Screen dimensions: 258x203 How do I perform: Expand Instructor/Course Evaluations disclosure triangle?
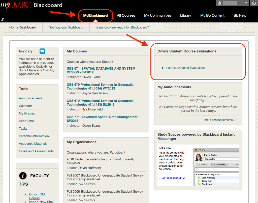(x=163, y=68)
